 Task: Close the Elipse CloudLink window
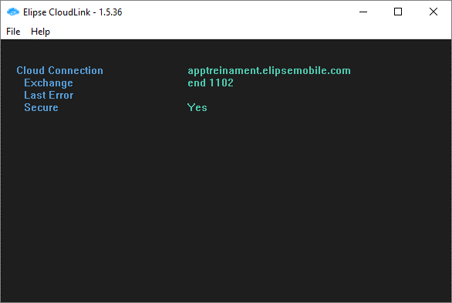click(433, 12)
